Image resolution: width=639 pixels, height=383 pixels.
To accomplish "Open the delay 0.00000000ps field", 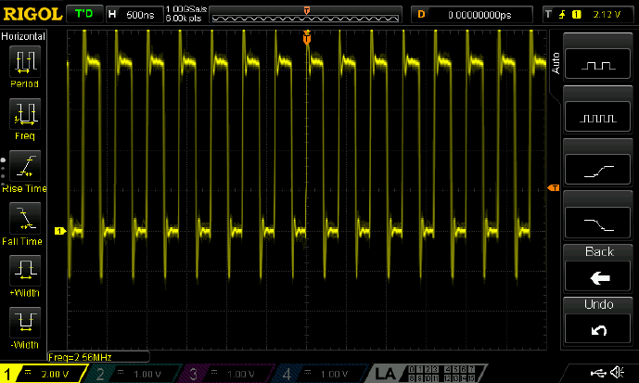I will click(472, 15).
